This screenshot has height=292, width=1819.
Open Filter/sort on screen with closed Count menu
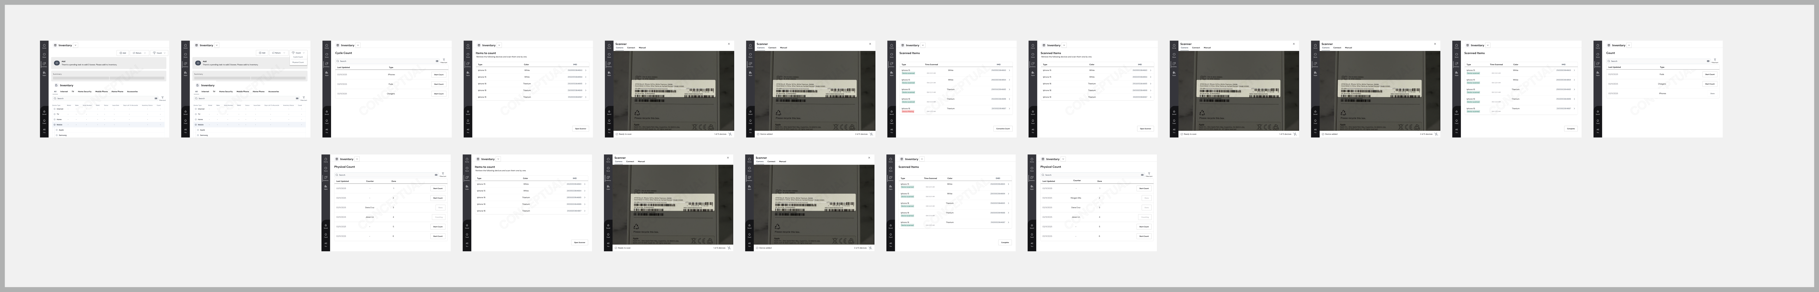click(x=162, y=98)
